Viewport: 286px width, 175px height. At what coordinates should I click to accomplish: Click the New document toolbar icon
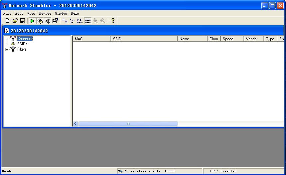(7, 21)
